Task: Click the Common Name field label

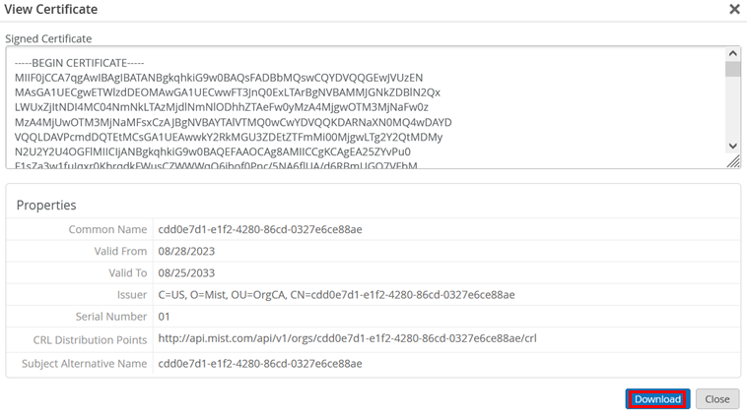Action: [106, 229]
